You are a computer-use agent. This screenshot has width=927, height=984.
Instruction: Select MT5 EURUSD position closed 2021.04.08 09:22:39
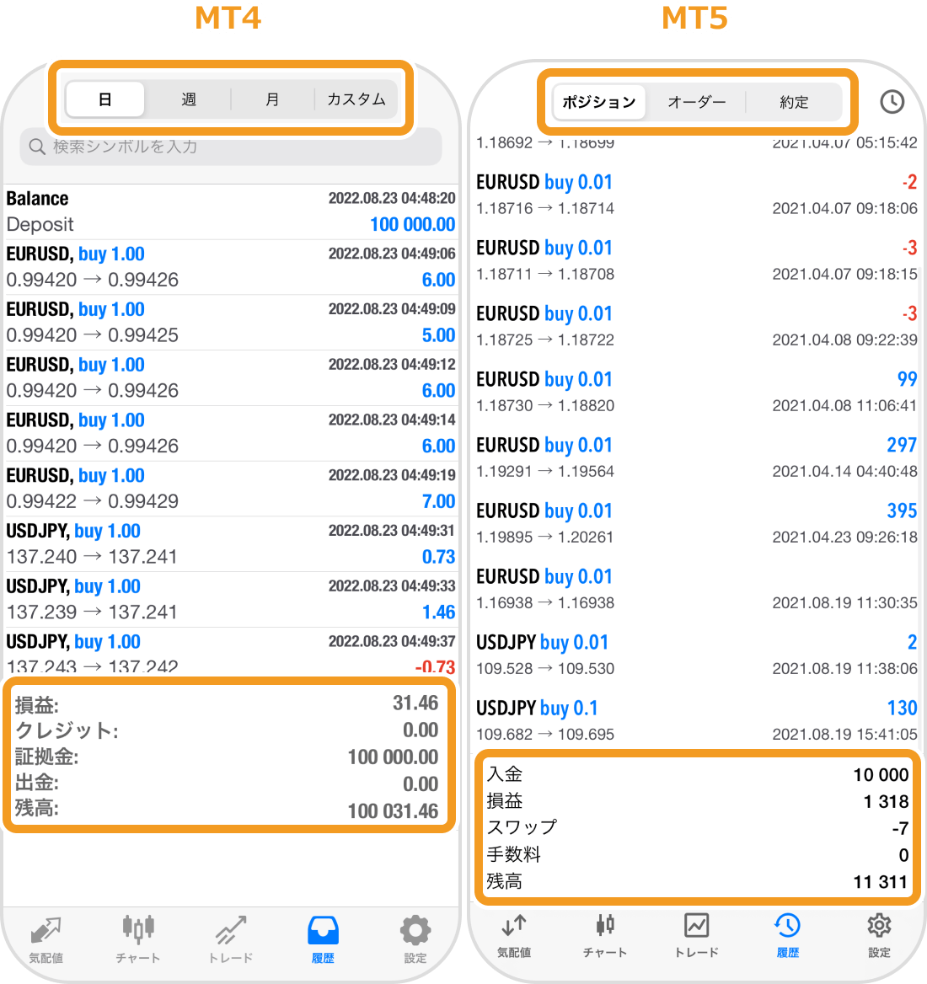click(697, 326)
